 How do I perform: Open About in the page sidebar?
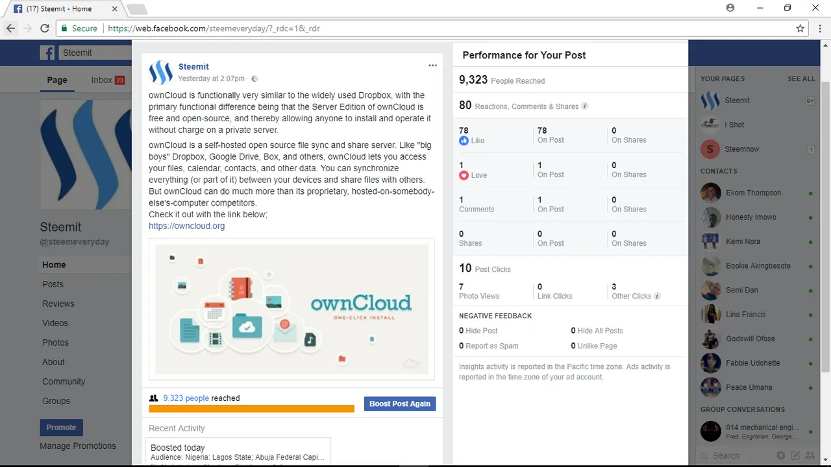(x=53, y=362)
